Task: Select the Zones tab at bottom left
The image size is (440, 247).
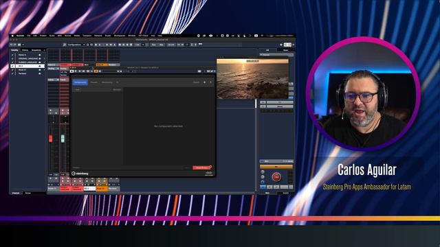Action: click(28, 193)
